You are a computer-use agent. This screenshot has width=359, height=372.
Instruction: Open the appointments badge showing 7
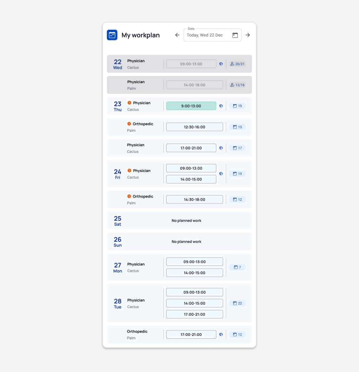[x=237, y=267]
